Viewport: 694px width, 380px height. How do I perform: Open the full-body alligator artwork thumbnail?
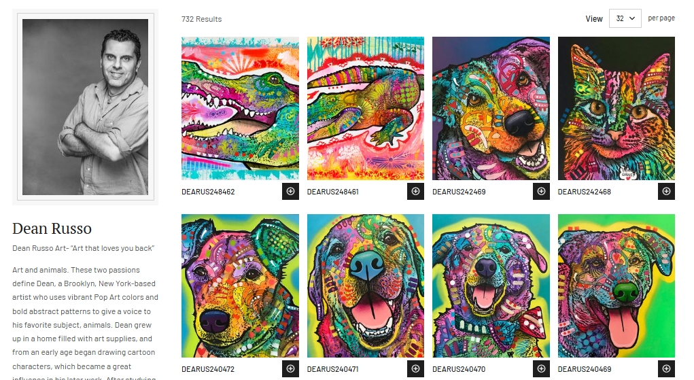click(366, 108)
